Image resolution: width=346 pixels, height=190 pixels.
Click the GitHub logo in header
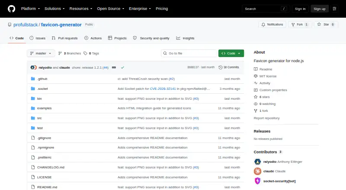[12, 9]
